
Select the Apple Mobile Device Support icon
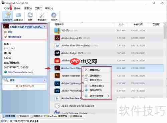tap(57, 106)
